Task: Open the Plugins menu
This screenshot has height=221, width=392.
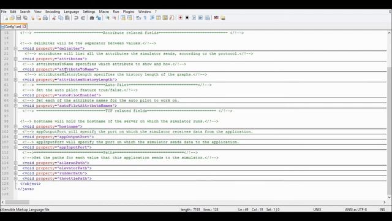Action: (x=129, y=12)
